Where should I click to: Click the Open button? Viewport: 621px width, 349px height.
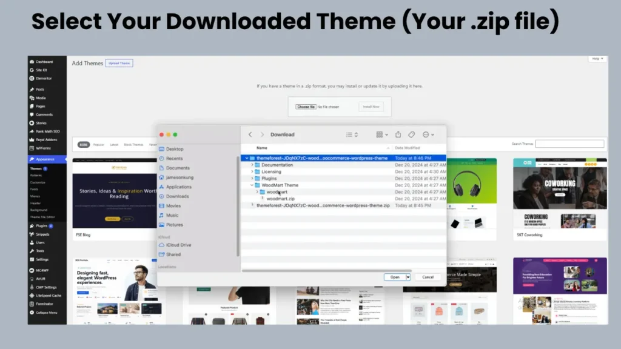394,277
